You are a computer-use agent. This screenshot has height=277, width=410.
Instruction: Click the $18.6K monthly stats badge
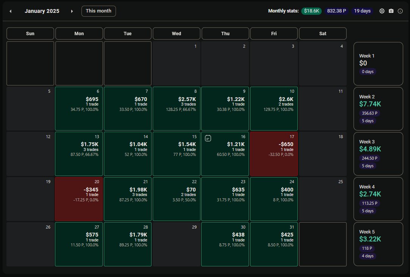[x=311, y=11]
